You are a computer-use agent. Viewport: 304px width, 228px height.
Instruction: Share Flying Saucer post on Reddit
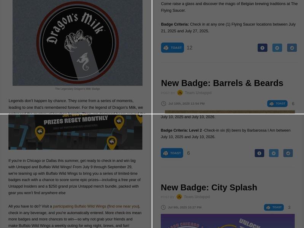[x=292, y=48]
